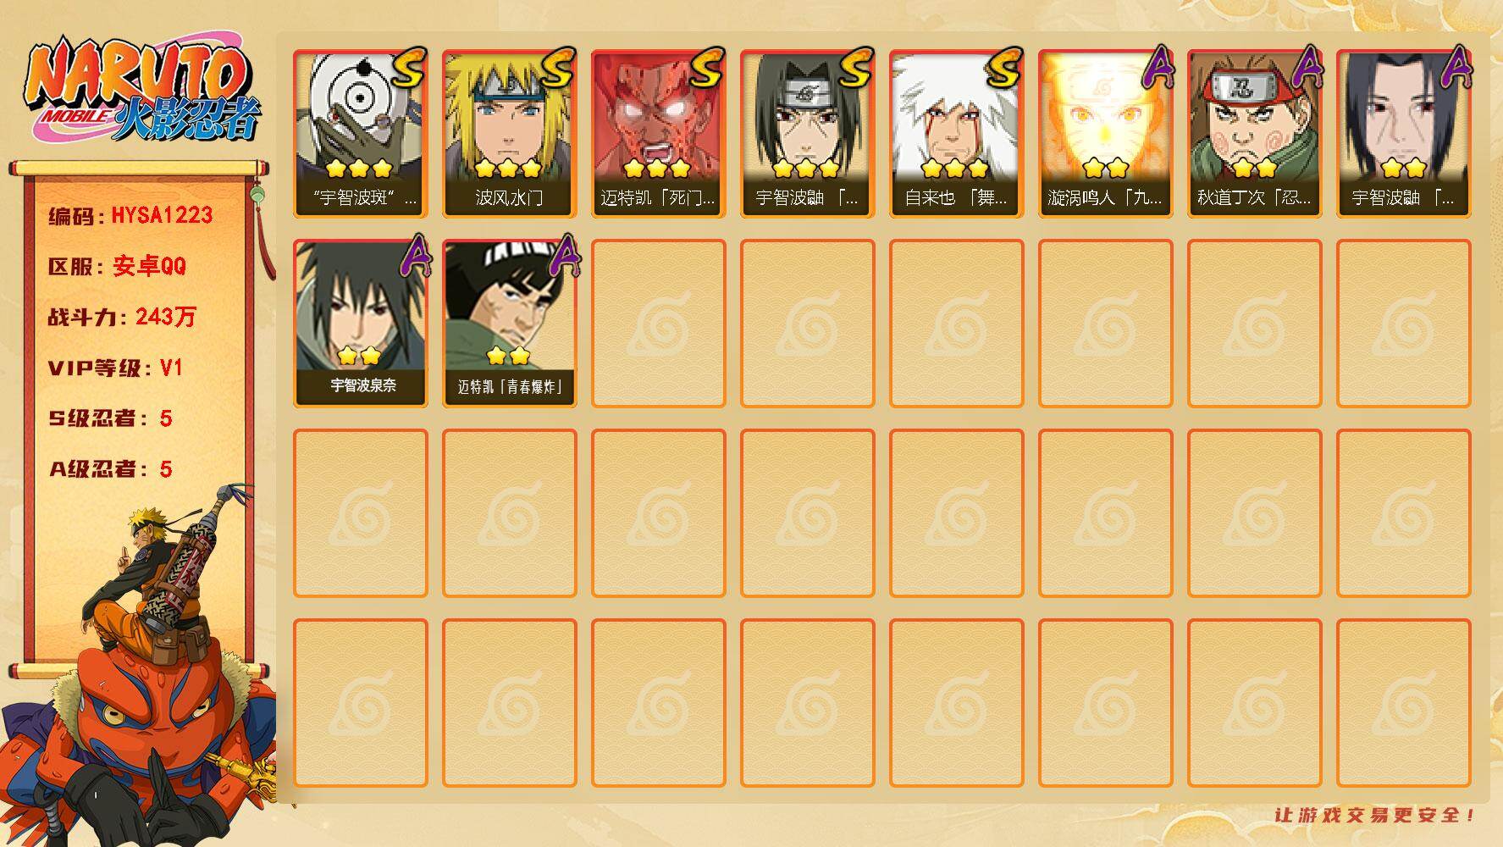Open the 宇智波泉奈 ninja card

361,324
